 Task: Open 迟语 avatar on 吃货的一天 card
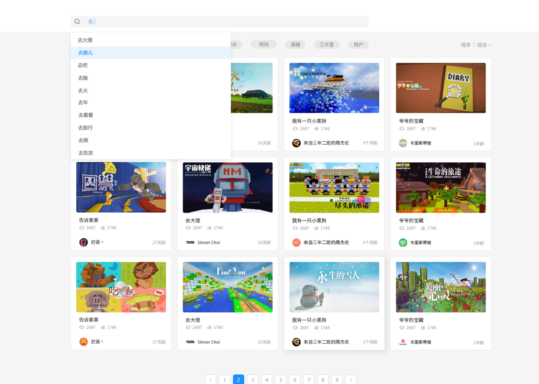pos(84,342)
